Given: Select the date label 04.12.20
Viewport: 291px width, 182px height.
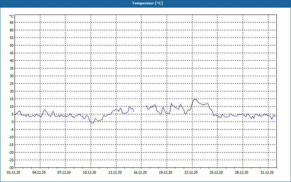Looking at the screenshot, I should [x=39, y=172].
